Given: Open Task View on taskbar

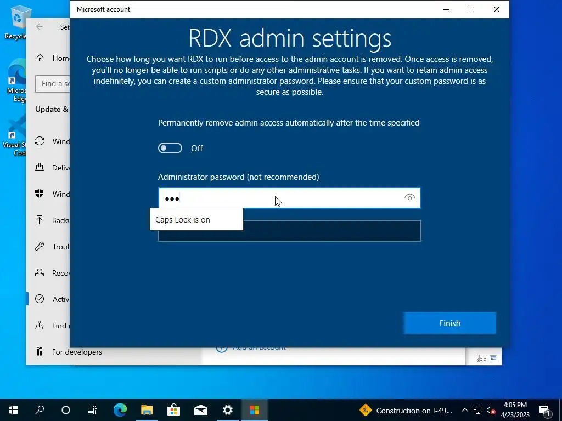Looking at the screenshot, I should click(x=92, y=410).
